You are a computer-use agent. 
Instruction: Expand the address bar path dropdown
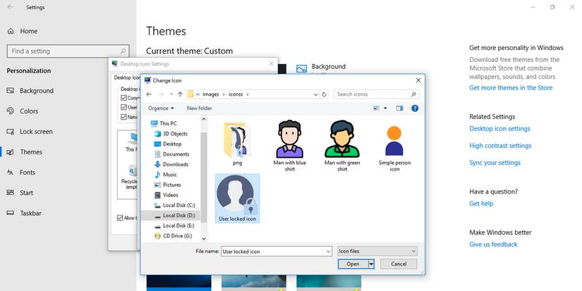(x=315, y=94)
